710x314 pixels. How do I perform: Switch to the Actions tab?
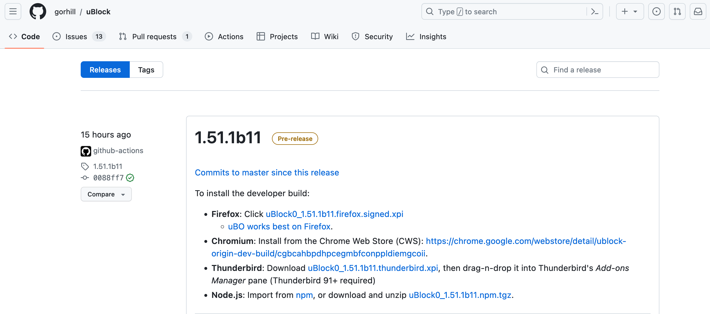point(224,36)
